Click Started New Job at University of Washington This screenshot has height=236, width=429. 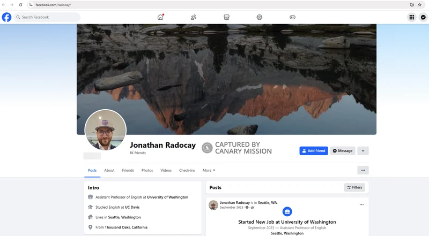click(x=287, y=222)
